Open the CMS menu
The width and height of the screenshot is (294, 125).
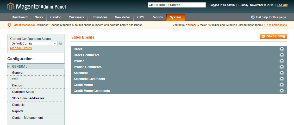click(x=141, y=17)
